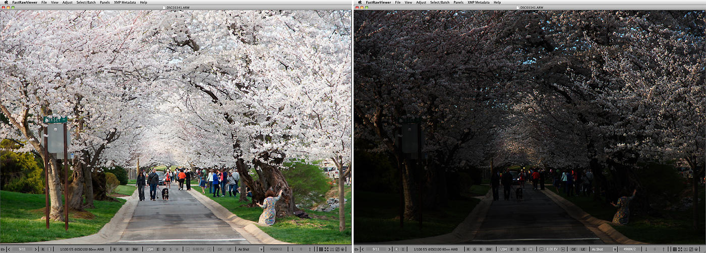Decrease exposure with minus button, right window
706x253 pixels.
(x=541, y=249)
